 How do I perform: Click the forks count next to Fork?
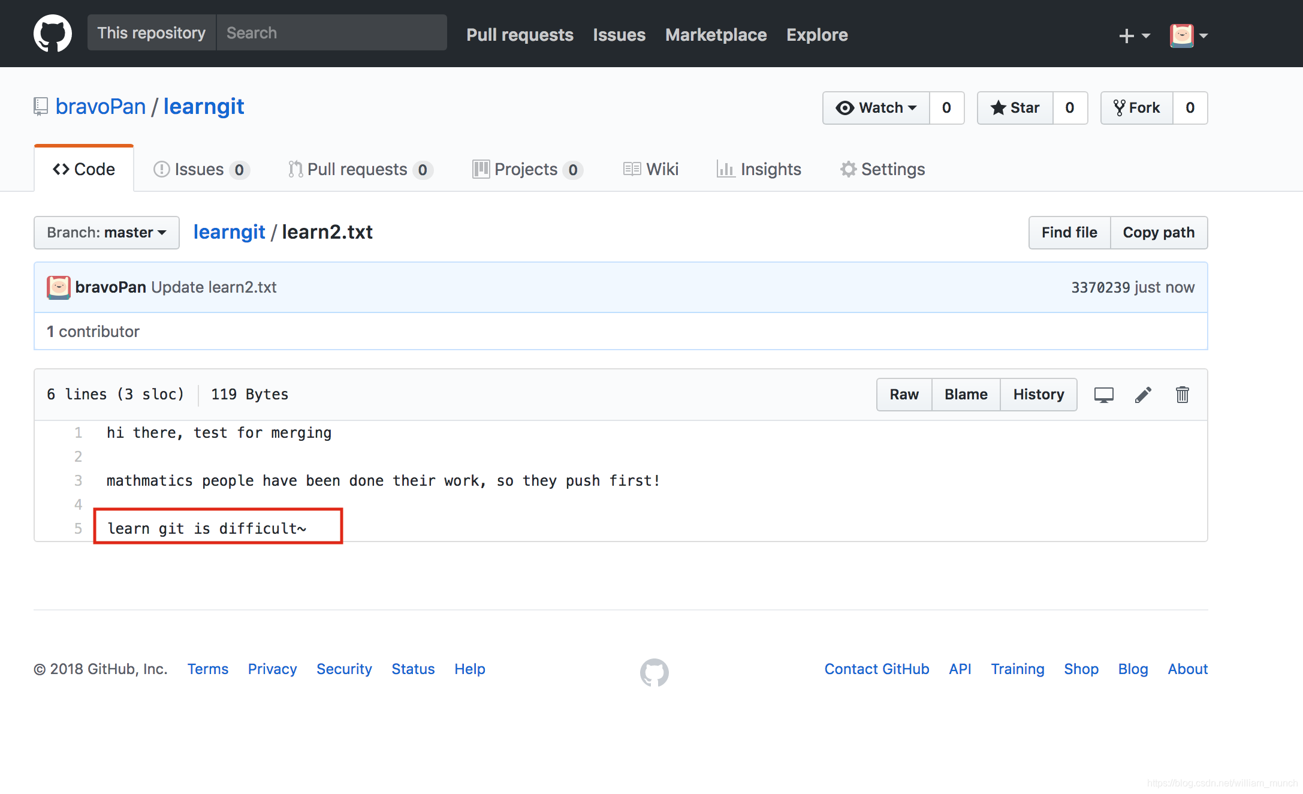click(1190, 108)
